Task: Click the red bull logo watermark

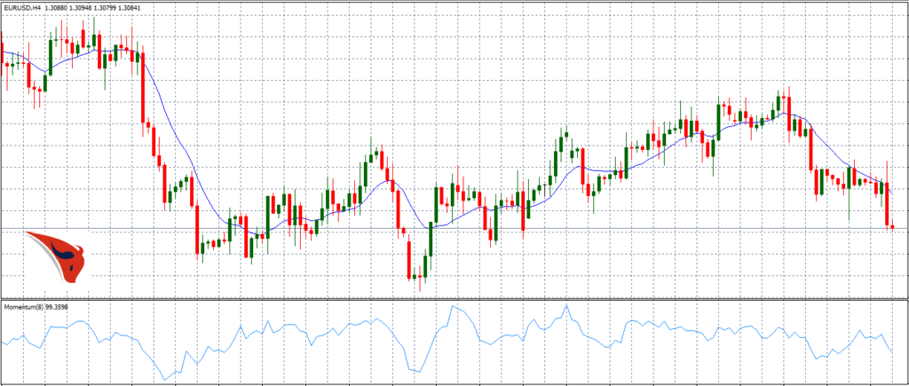Action: tap(56, 255)
